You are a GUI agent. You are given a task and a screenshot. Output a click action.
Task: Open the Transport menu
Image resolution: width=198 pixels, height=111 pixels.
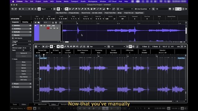pos(74,1)
